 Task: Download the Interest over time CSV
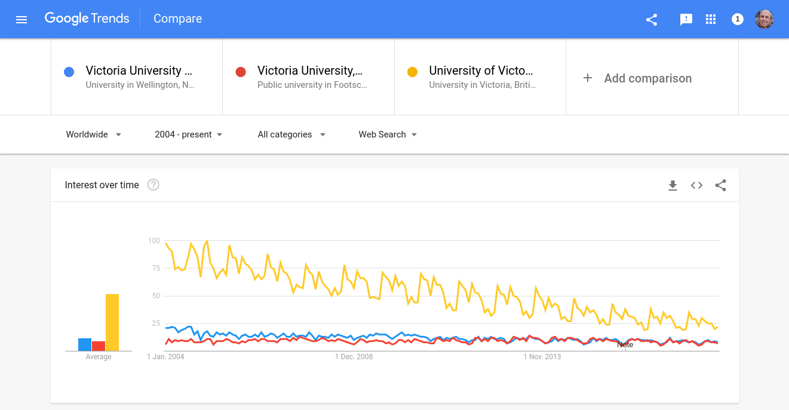[x=673, y=185]
